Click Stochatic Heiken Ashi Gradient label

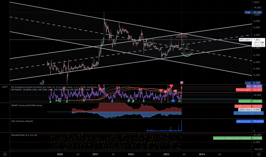237,138
